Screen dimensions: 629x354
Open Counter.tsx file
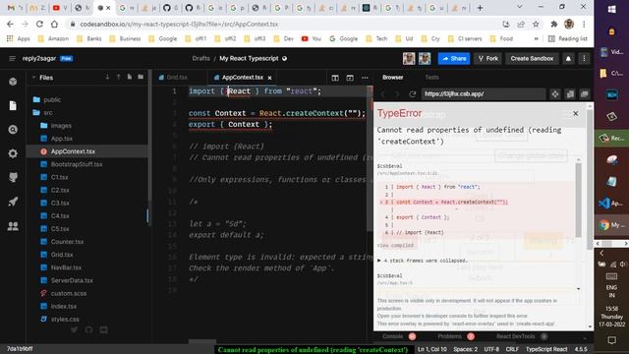click(67, 242)
